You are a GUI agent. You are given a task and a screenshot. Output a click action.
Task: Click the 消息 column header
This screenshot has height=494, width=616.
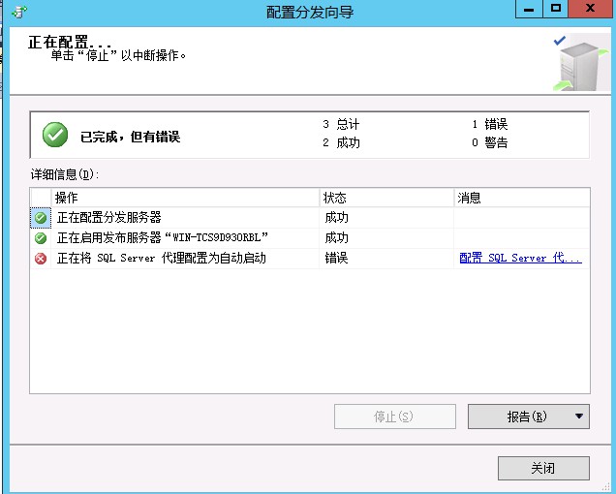pyautogui.click(x=470, y=198)
